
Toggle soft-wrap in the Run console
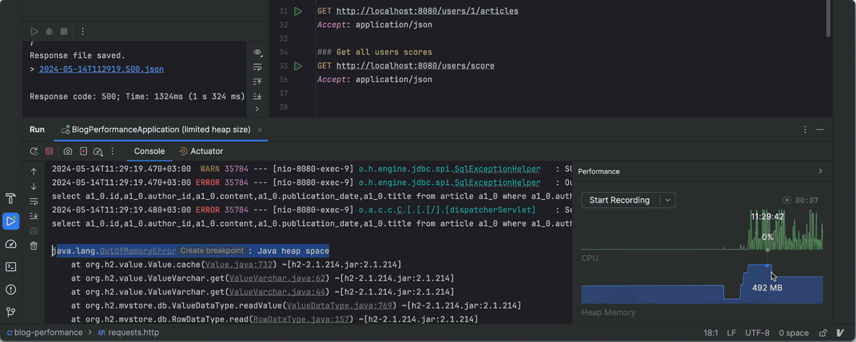[x=34, y=201]
